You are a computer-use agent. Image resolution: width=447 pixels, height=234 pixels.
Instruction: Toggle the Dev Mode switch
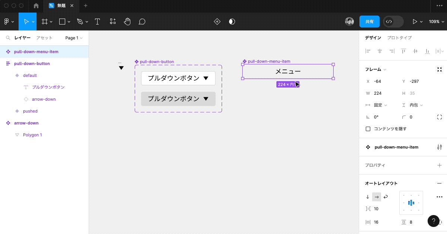tap(393, 21)
